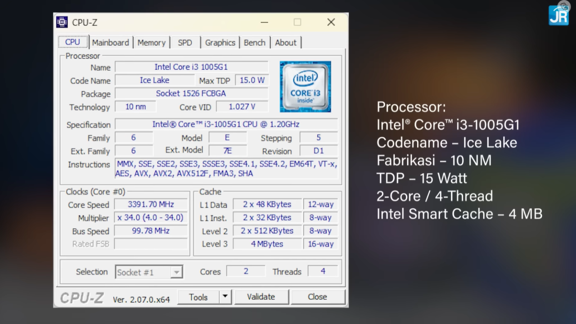Click the Intel Core i3 logo badge
Viewport: 576px width, 324px height.
306,86
